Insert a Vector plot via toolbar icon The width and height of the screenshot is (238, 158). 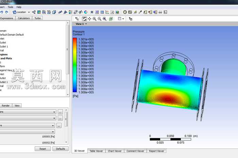(x=34, y=12)
